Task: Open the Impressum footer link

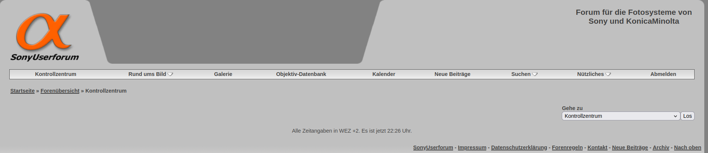Action: tap(472, 147)
